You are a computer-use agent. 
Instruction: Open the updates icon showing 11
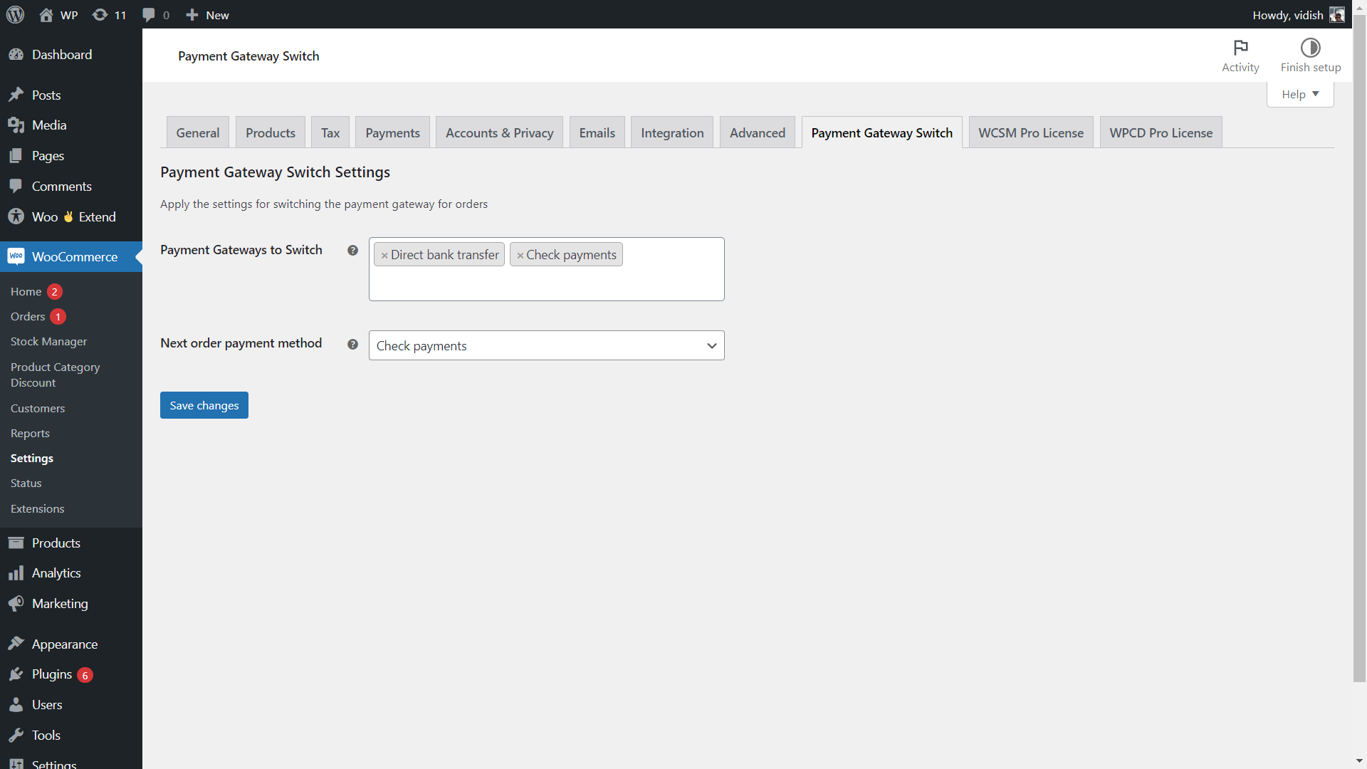100,15
